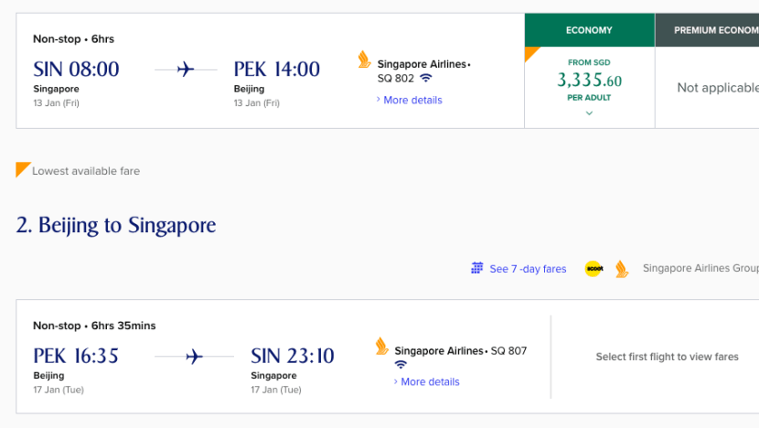Click the yellow Scoot airline logo
This screenshot has width=759, height=428.
[593, 269]
